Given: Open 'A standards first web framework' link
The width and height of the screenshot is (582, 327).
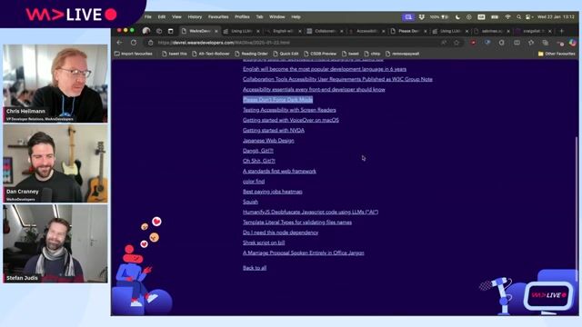Looking at the screenshot, I should [279, 171].
